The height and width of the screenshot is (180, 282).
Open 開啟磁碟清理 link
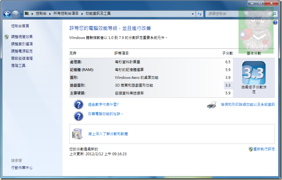click(x=22, y=58)
